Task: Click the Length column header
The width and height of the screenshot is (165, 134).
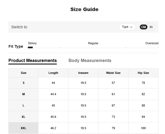Action: pos(53,73)
